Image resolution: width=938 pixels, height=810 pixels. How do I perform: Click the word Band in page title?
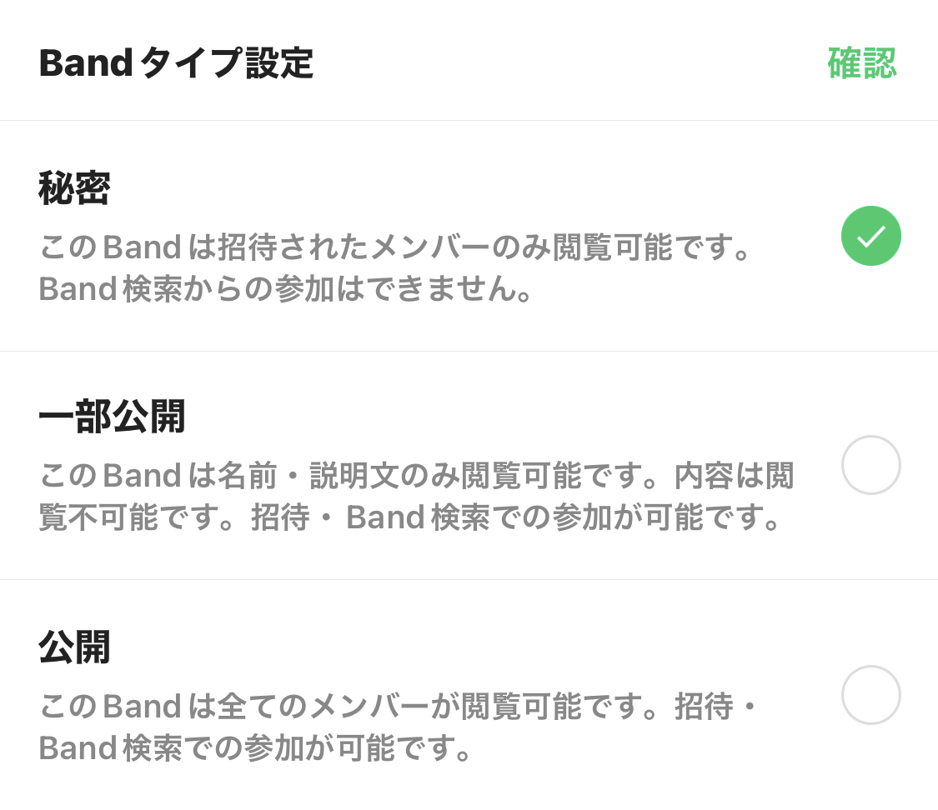pos(86,62)
